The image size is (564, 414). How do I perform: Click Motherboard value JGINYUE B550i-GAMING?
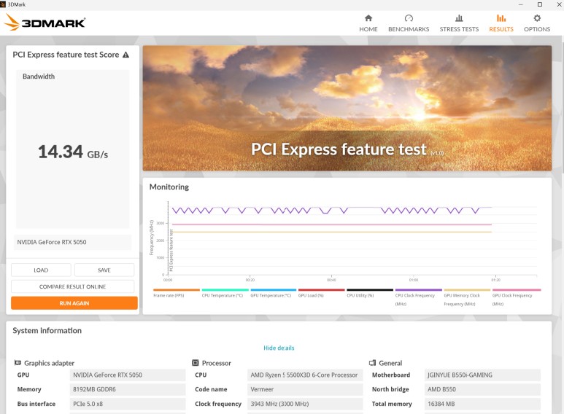[482, 375]
